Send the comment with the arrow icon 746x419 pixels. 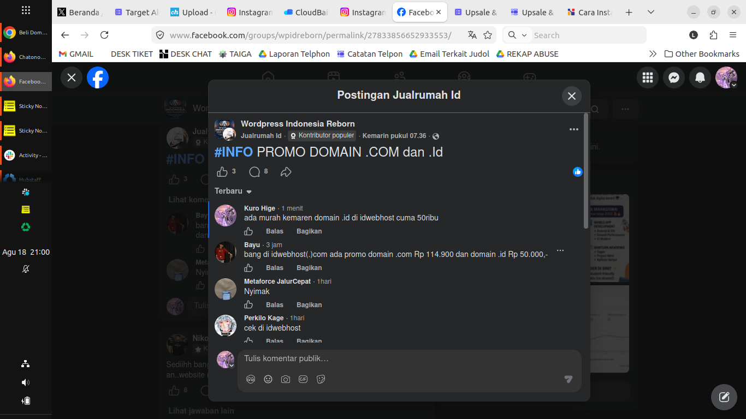click(x=569, y=379)
